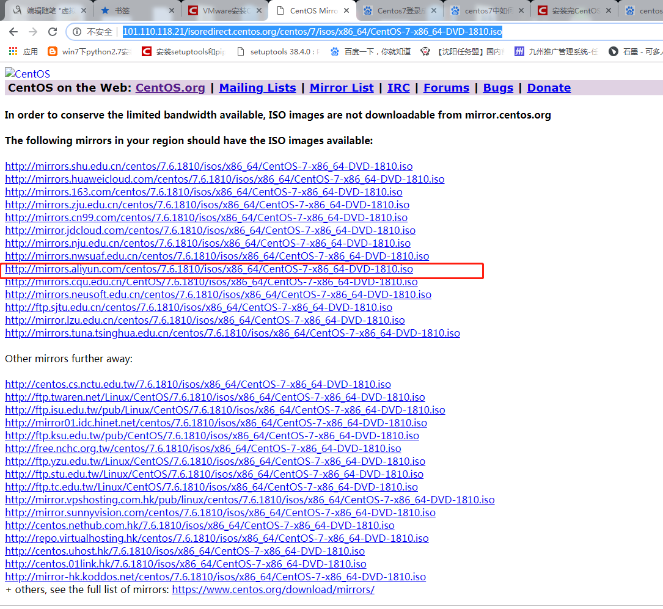The height and width of the screenshot is (609, 663).
Task: Open the 安装setuptools和pip bookmark
Action: [183, 51]
